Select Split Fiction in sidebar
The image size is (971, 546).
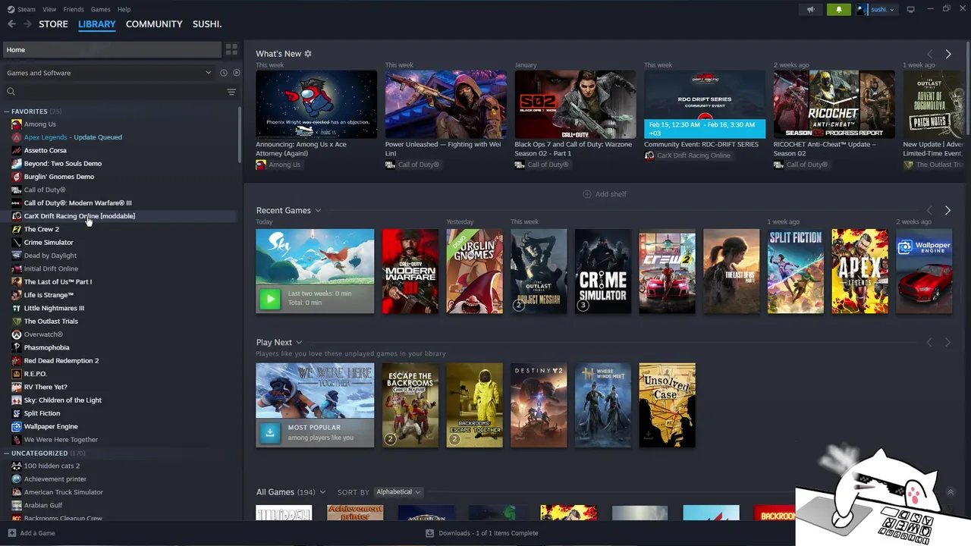pos(42,413)
